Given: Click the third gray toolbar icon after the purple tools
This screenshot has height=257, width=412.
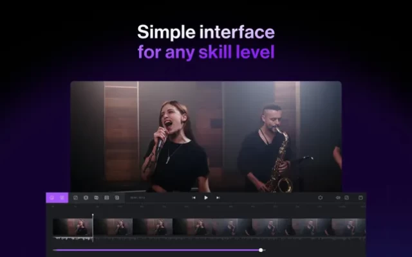Looking at the screenshot, I should click(x=96, y=198).
